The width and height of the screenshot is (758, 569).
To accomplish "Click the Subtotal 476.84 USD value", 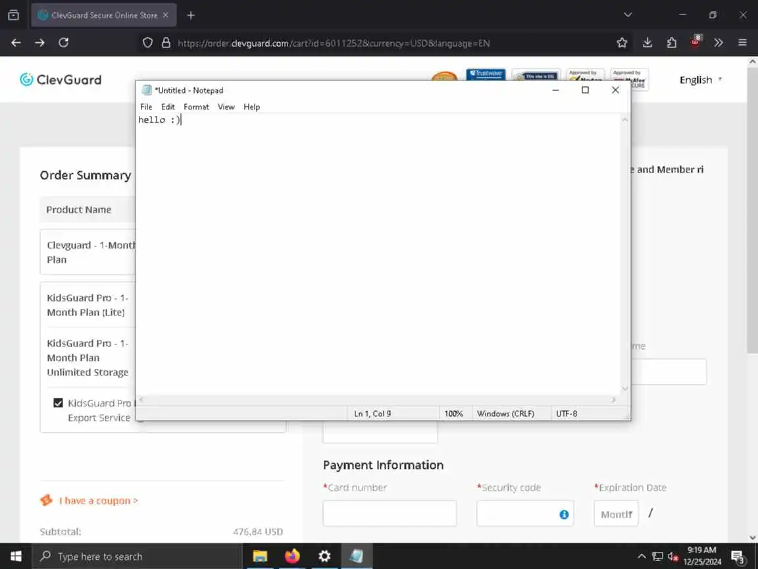I will click(x=258, y=531).
